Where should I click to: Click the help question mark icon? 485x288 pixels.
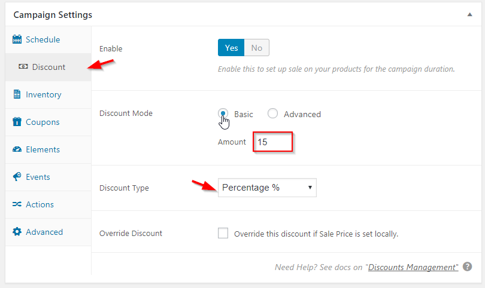(468, 266)
